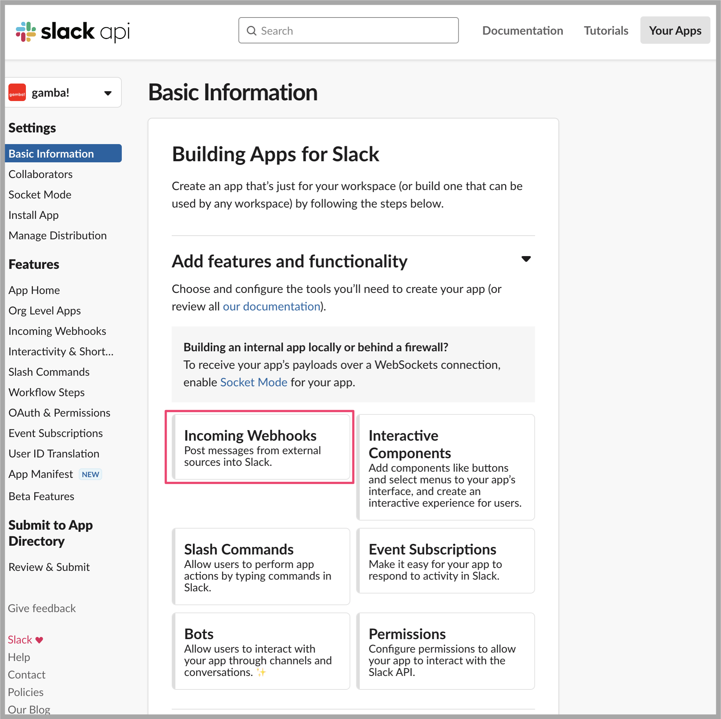
Task: Select Event Subscriptions in the sidebar
Action: (x=55, y=433)
